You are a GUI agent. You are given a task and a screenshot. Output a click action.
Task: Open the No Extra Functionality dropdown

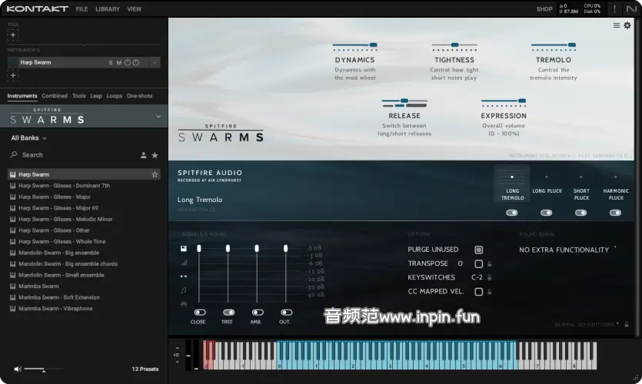tap(568, 250)
